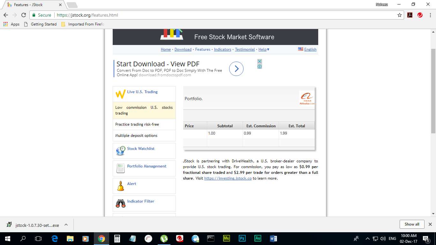Open the Testimonial page link

pyautogui.click(x=245, y=49)
